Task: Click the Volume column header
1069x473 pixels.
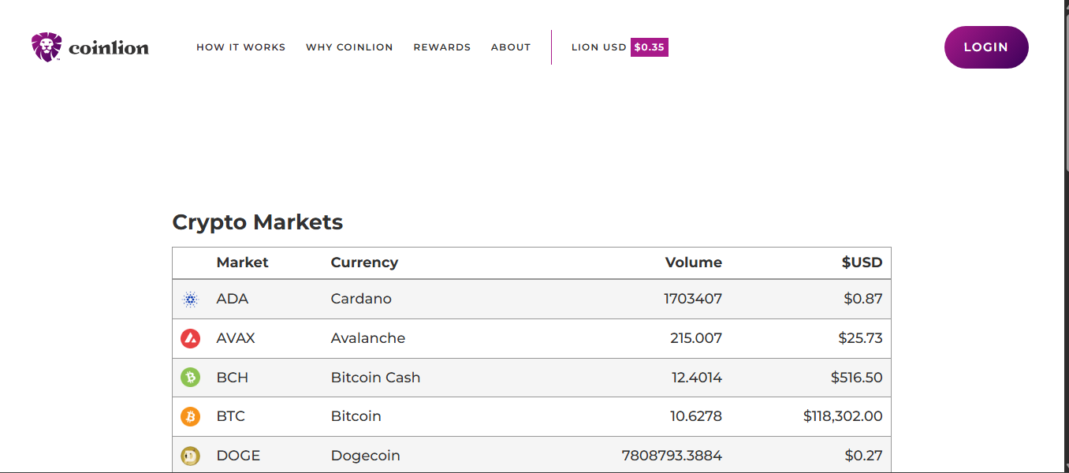Action: pos(694,263)
